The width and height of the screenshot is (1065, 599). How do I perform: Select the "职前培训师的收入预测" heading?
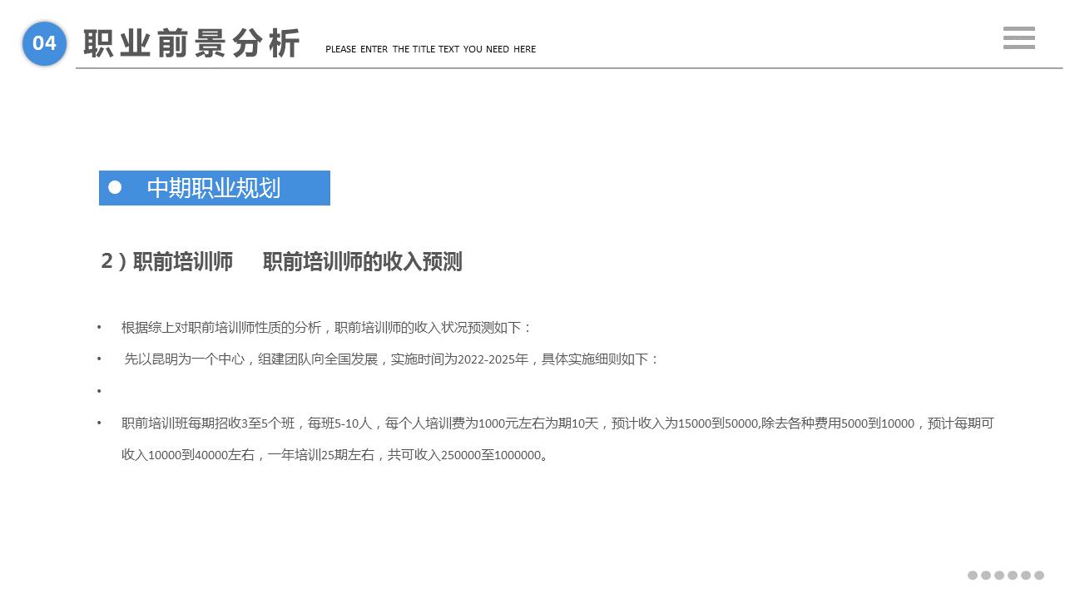pyautogui.click(x=363, y=261)
